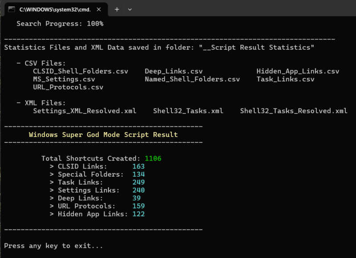Click URL_Protocols.csv file name
The height and width of the screenshot is (258, 356).
click(68, 87)
